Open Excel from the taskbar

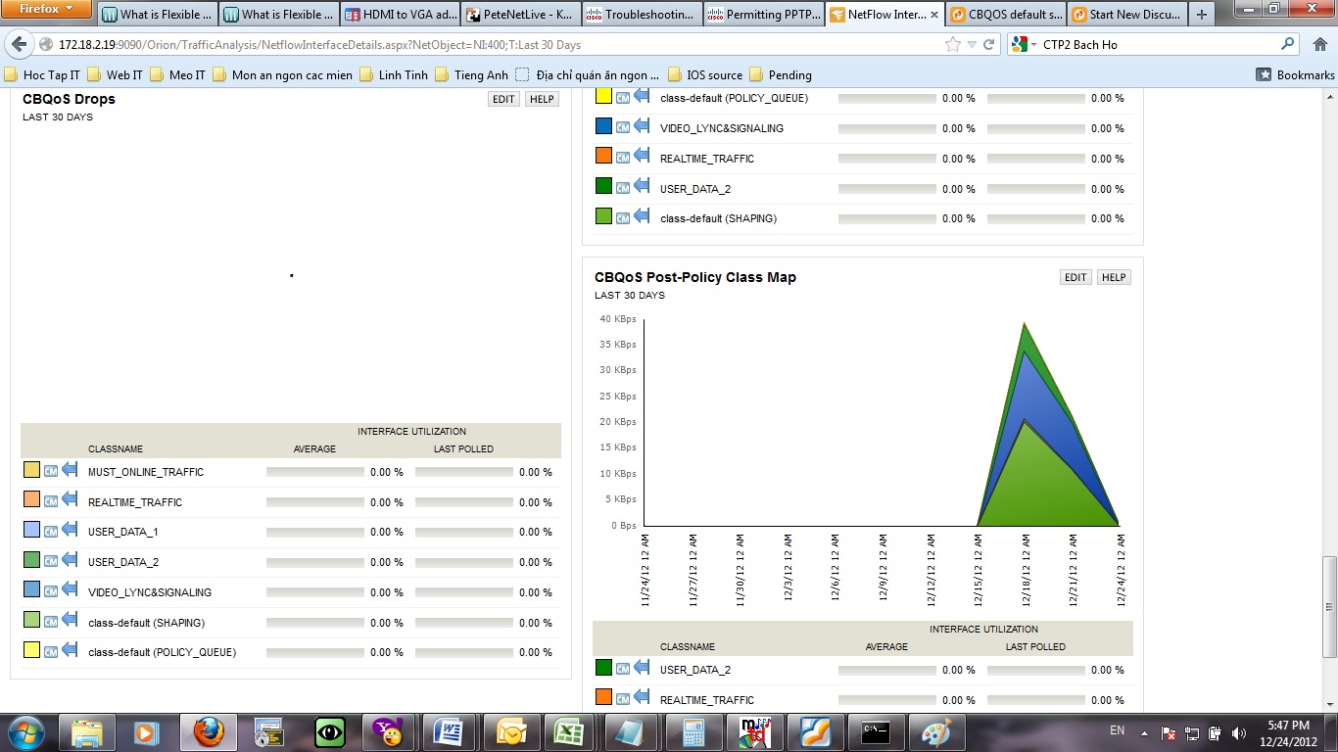click(568, 732)
